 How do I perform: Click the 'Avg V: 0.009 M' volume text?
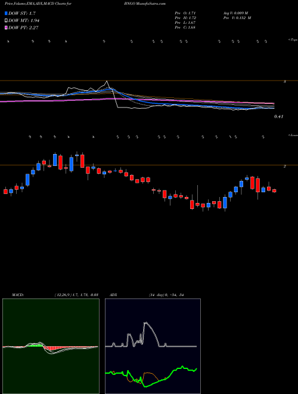coord(235,13)
